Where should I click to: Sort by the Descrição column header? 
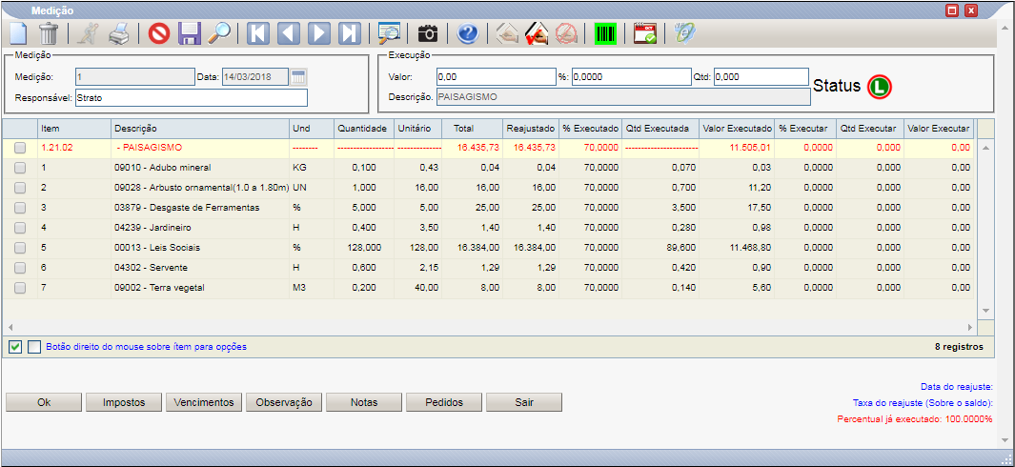tap(199, 129)
